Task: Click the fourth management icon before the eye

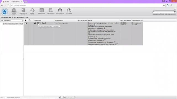Action: click(43, 23)
